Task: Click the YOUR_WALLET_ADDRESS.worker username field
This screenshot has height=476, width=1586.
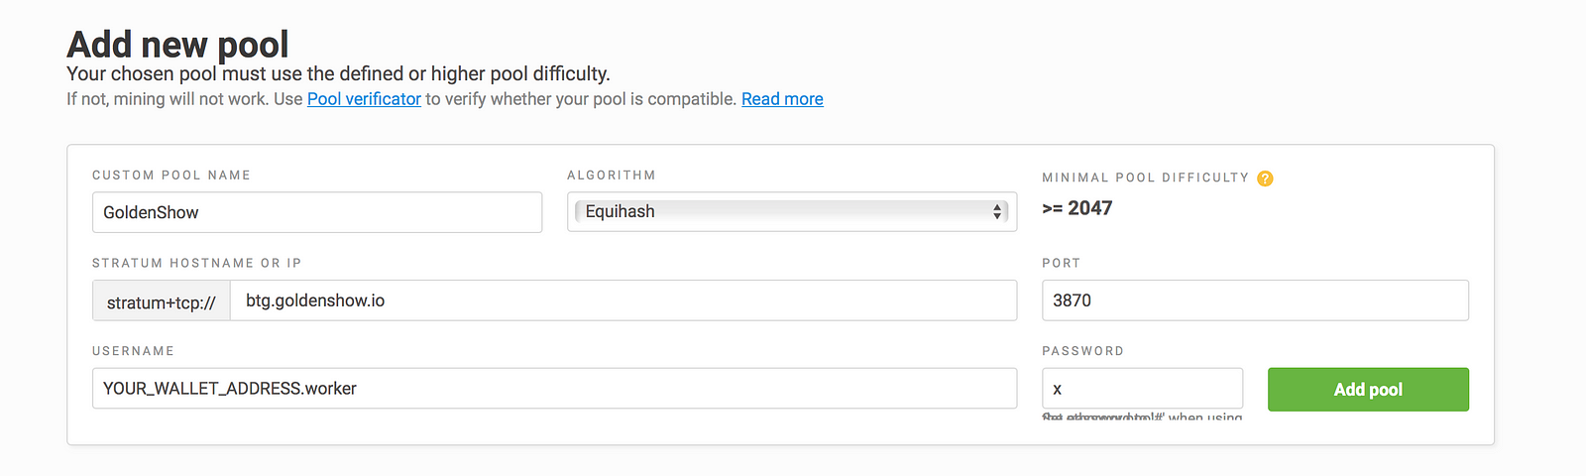Action: click(554, 389)
